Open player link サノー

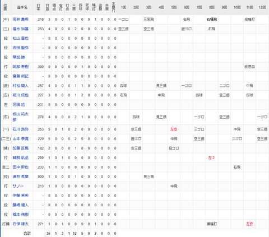[18, 186]
